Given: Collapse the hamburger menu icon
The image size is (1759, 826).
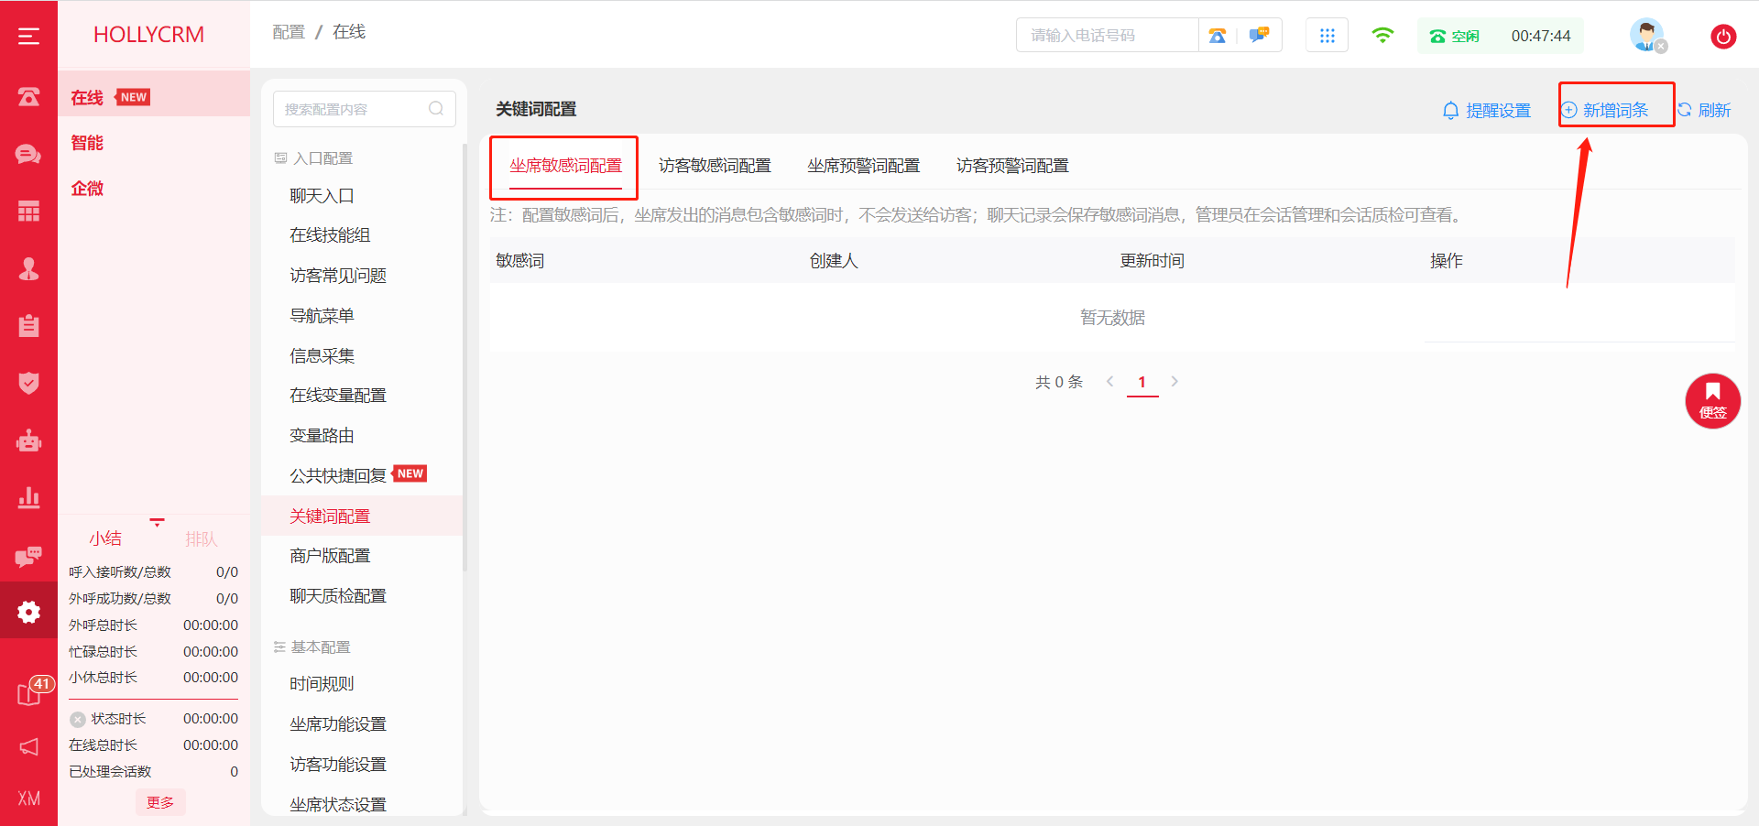Looking at the screenshot, I should (28, 36).
